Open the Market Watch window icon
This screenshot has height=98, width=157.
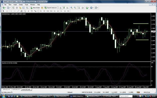pos(13,8)
